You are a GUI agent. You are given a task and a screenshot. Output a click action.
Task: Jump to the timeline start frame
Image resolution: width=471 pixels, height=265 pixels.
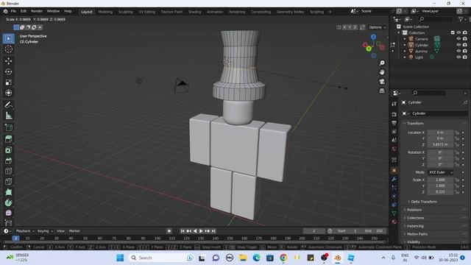[x=183, y=230]
